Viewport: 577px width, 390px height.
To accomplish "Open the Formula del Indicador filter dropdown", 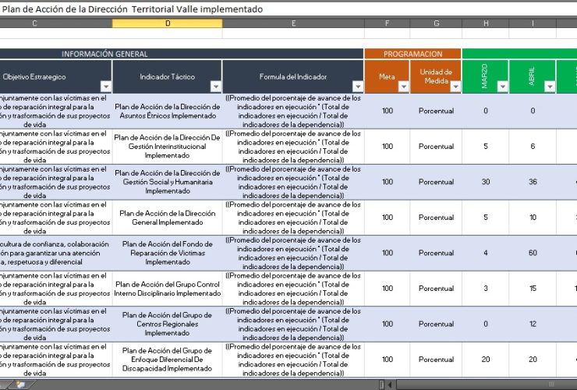I will (358, 87).
